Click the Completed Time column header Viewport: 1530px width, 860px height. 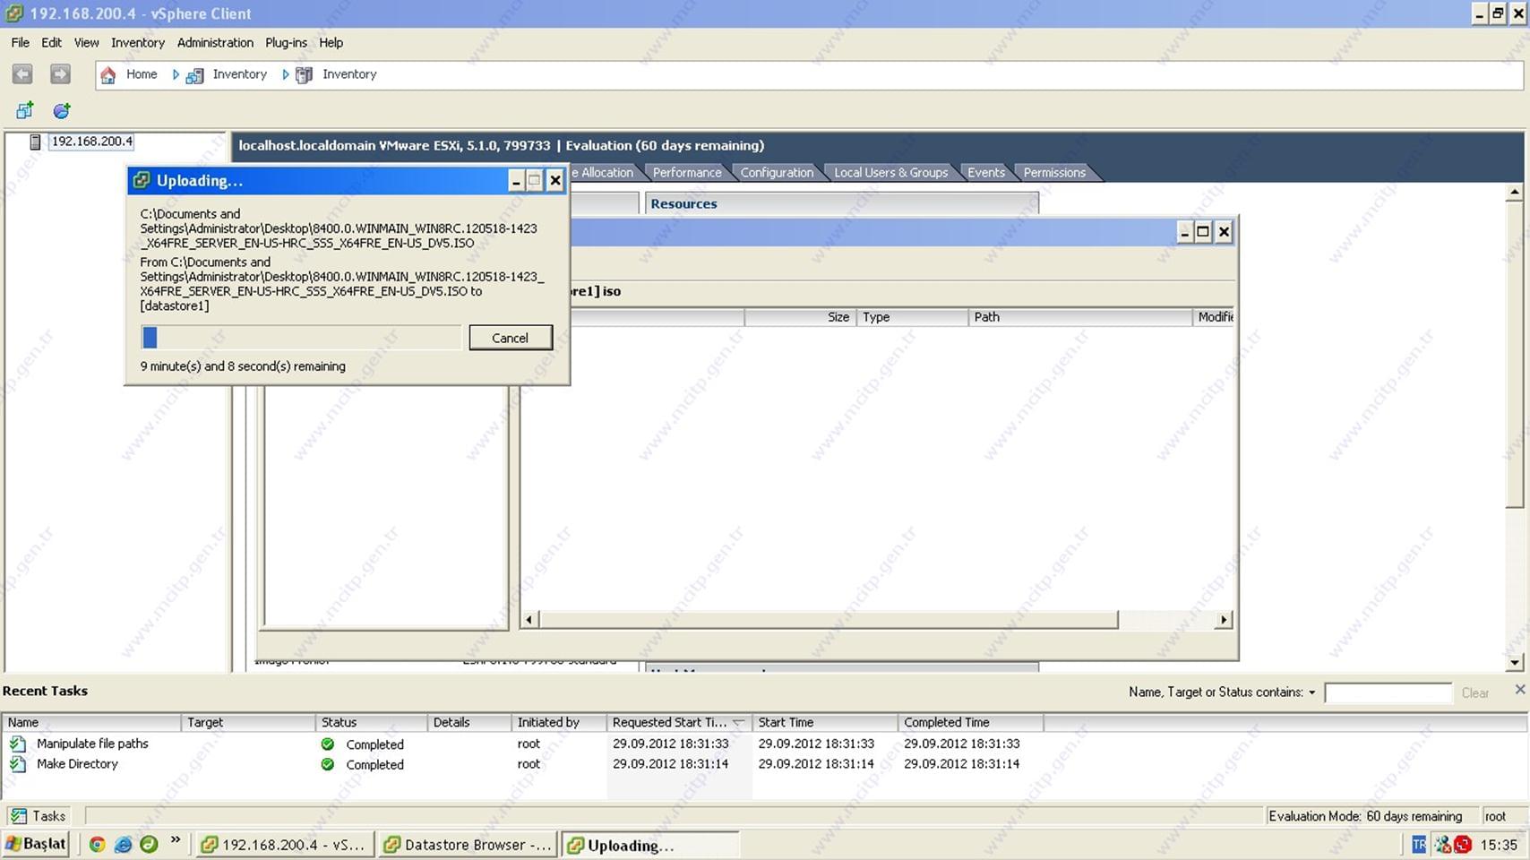pos(970,722)
